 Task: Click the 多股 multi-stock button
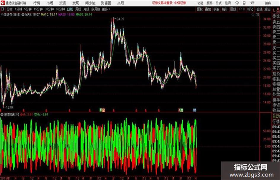pos(216,9)
